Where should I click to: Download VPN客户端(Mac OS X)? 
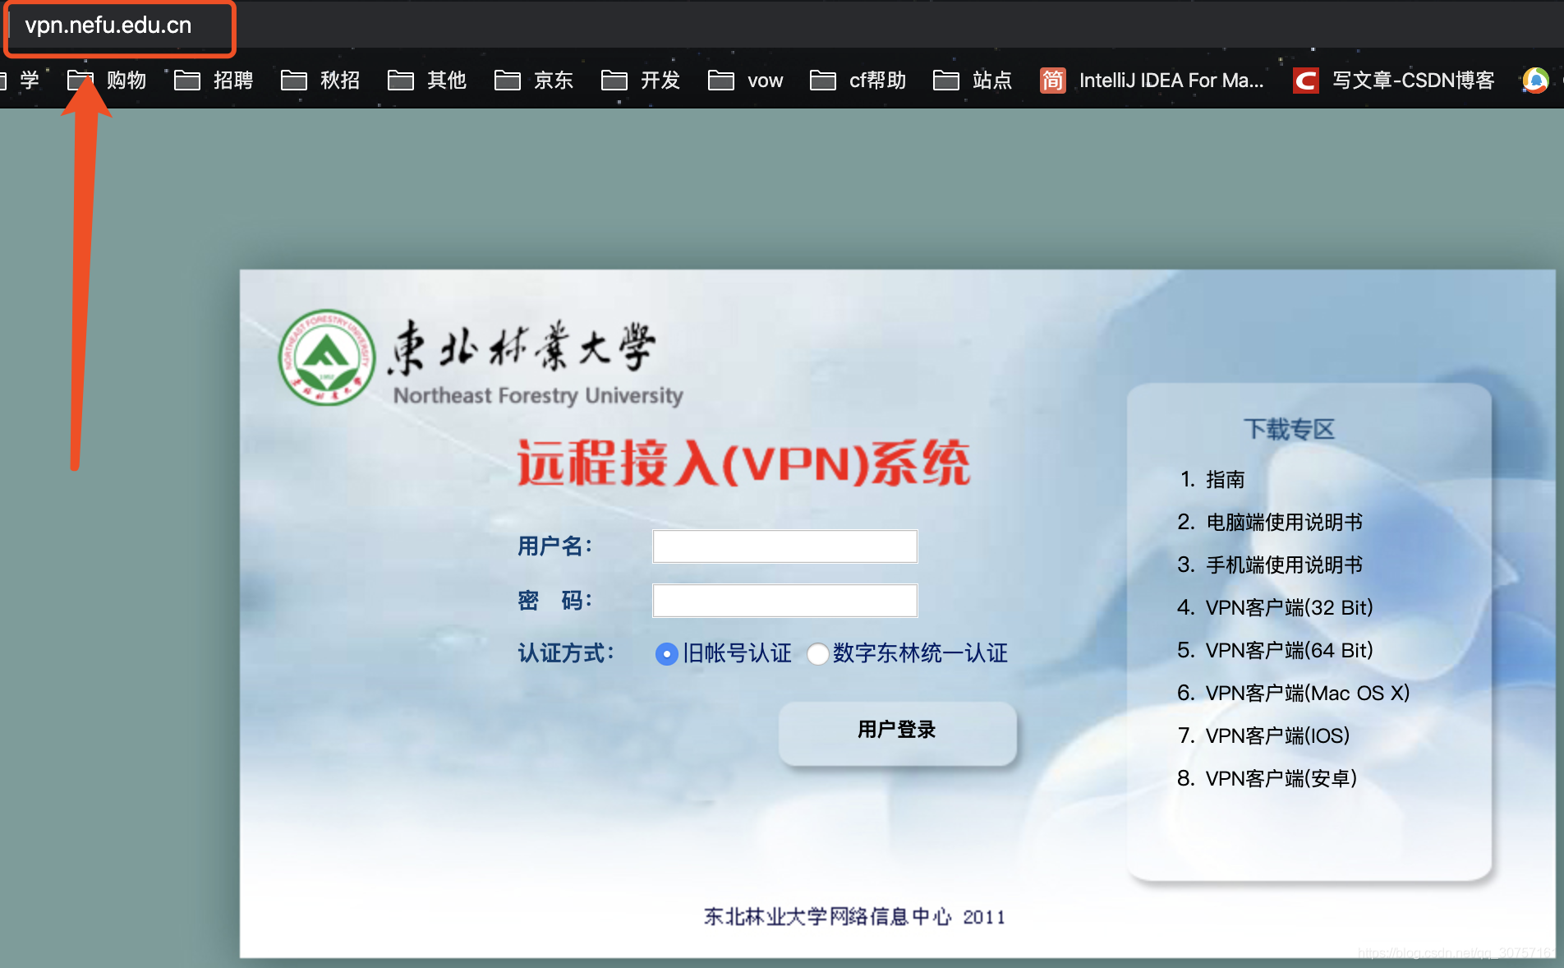pyautogui.click(x=1307, y=694)
